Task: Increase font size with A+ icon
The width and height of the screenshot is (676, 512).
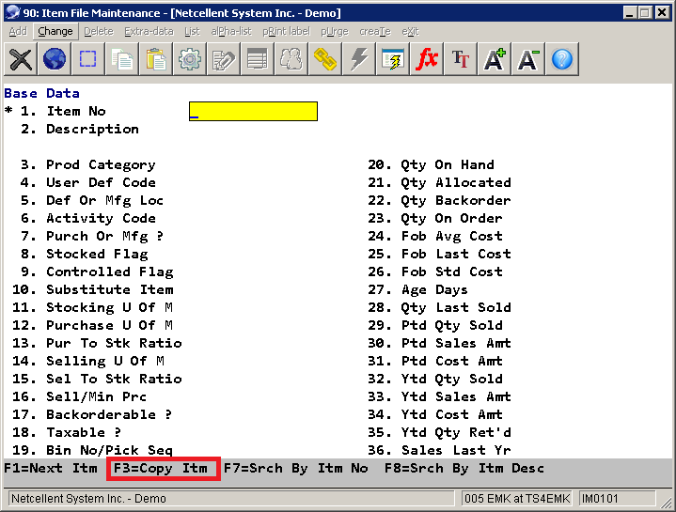Action: tap(495, 59)
